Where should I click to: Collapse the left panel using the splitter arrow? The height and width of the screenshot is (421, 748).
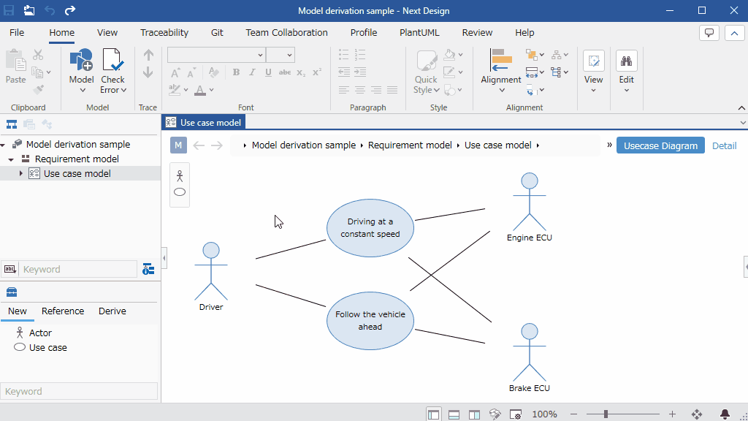[x=164, y=258]
